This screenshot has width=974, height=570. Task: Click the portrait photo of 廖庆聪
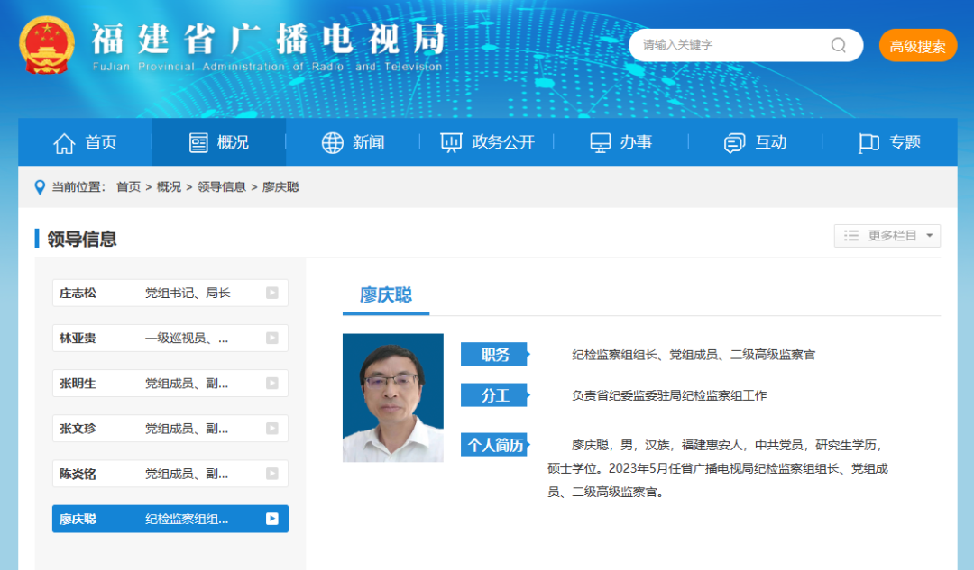click(x=393, y=398)
